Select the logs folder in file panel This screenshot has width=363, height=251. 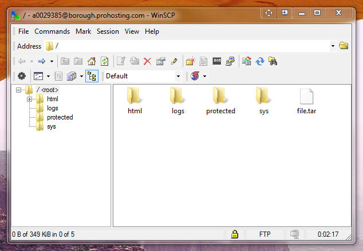(x=178, y=101)
